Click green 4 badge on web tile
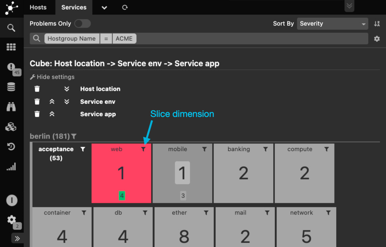The height and width of the screenshot is (247, 386). tap(122, 196)
